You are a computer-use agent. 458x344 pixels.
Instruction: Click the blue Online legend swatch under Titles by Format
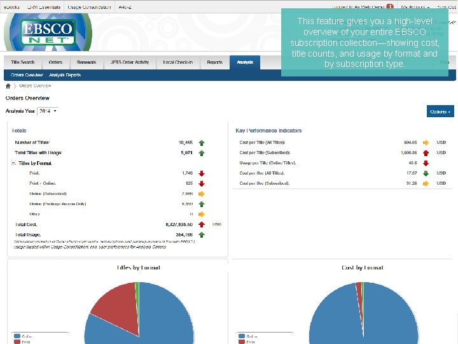pos(17,336)
